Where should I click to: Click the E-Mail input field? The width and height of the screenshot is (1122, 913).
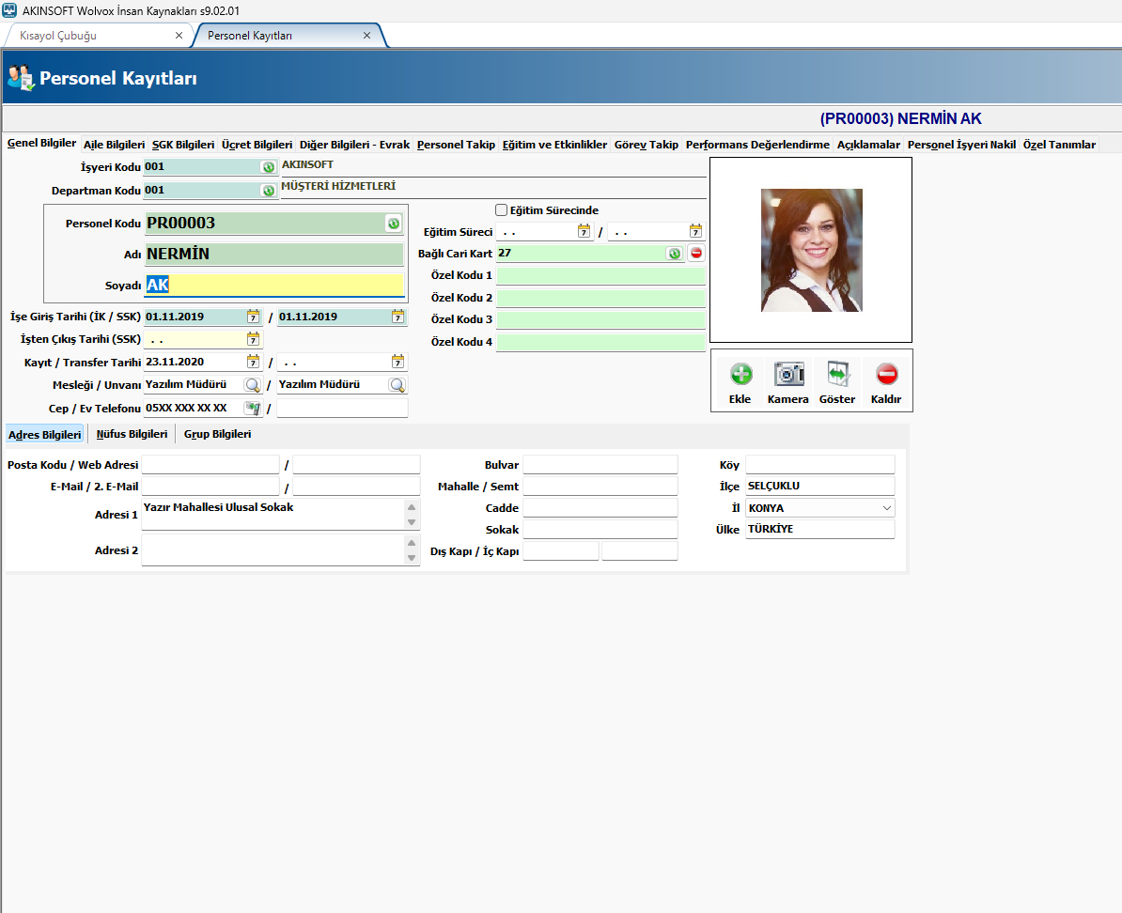pyautogui.click(x=210, y=487)
